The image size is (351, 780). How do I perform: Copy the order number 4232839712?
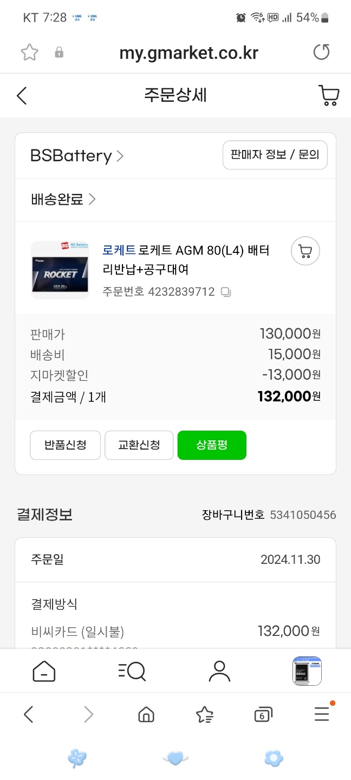coord(226,292)
